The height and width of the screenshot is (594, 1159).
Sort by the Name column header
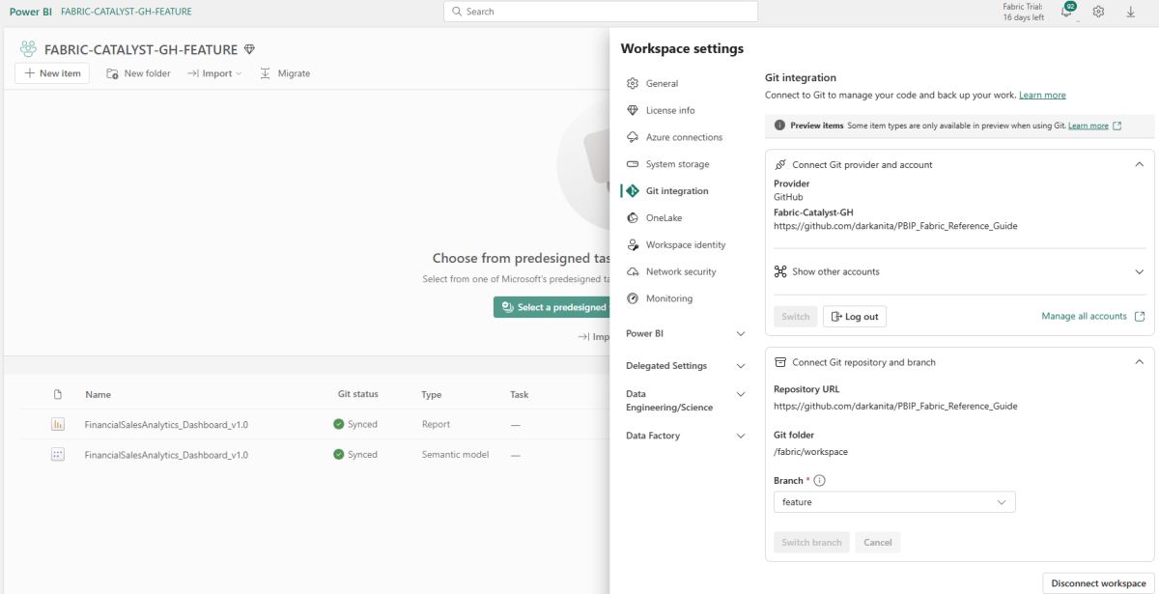[98, 394]
